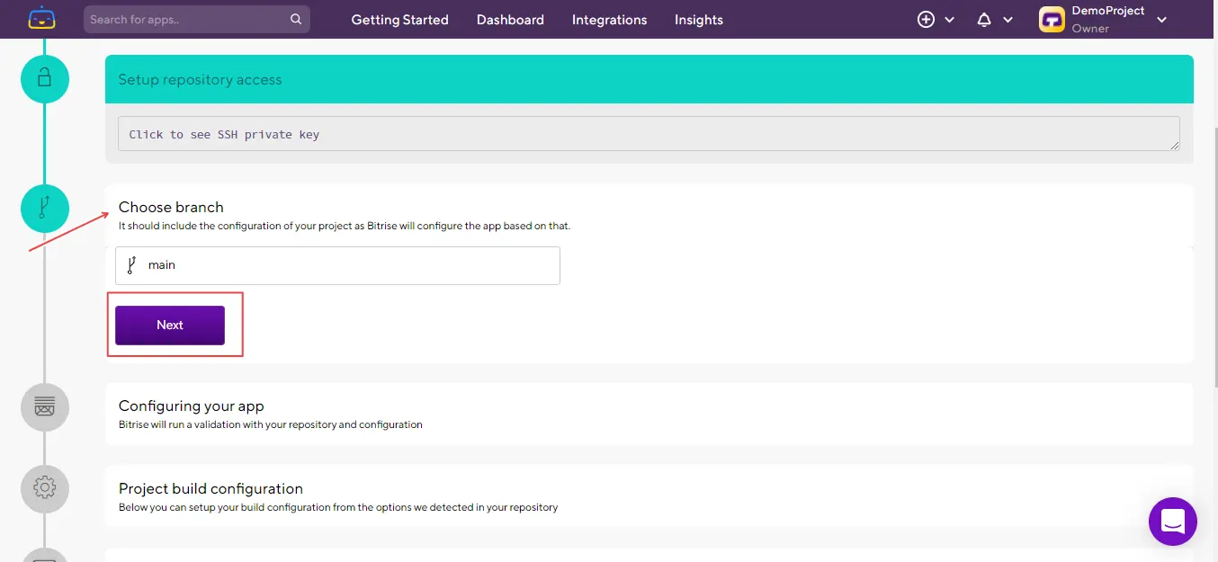Click the DemoProject avatar icon
The height and width of the screenshot is (562, 1218).
1052,19
